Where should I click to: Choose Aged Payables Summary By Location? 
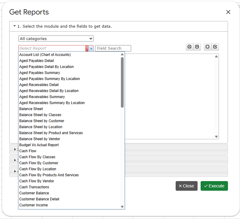(x=70, y=79)
